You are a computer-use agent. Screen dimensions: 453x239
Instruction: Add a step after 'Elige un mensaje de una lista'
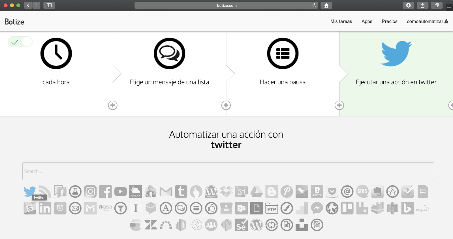coord(226,105)
